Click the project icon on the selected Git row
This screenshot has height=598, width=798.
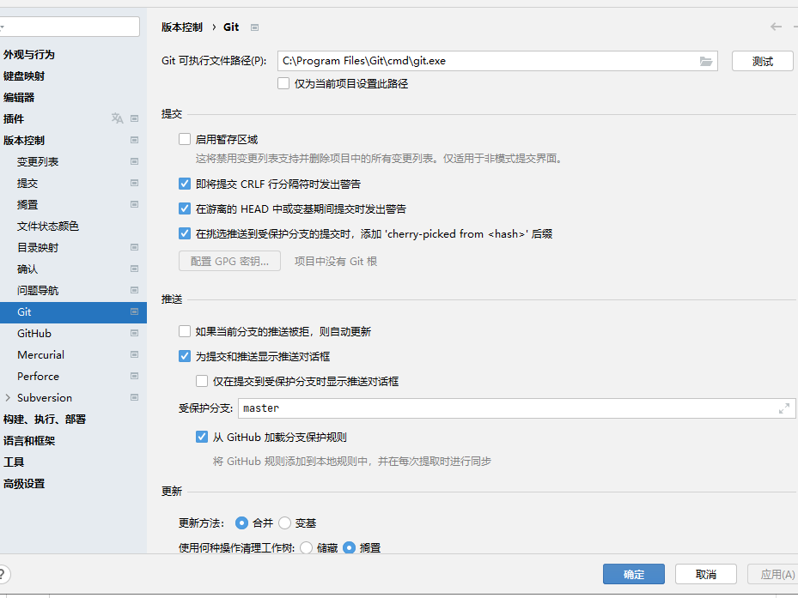[134, 311]
